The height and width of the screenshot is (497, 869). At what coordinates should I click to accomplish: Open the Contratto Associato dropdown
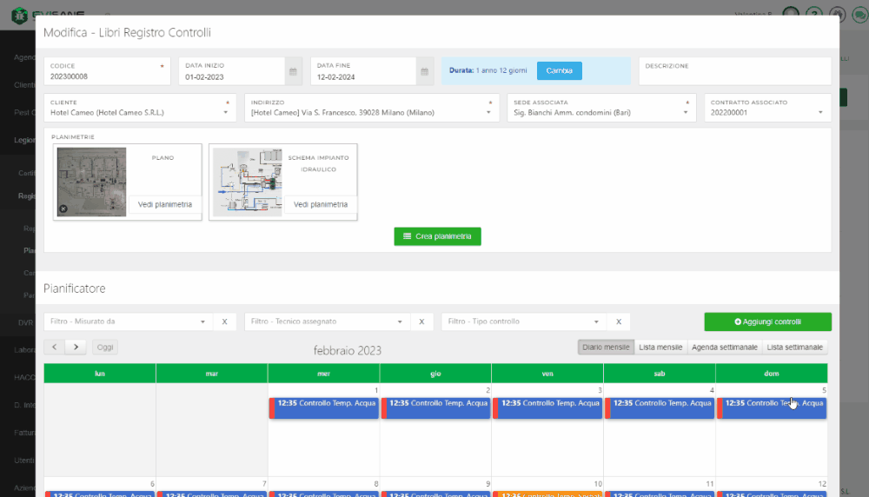tap(820, 112)
